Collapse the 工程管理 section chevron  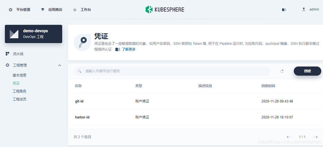tap(60, 65)
